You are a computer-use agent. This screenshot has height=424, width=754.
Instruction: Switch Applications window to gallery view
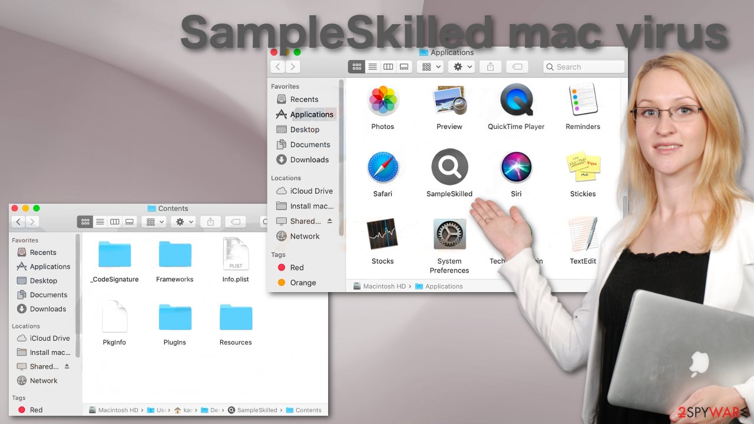coord(404,67)
